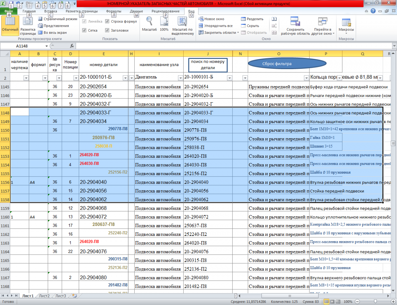397x305 pixels.
Task: Toggle the Gridlines (Сетка) checkbox
Action: pyautogui.click(x=84, y=30)
